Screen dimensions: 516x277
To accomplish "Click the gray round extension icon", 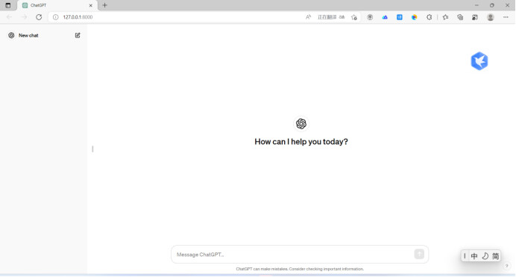I will pyautogui.click(x=370, y=17).
